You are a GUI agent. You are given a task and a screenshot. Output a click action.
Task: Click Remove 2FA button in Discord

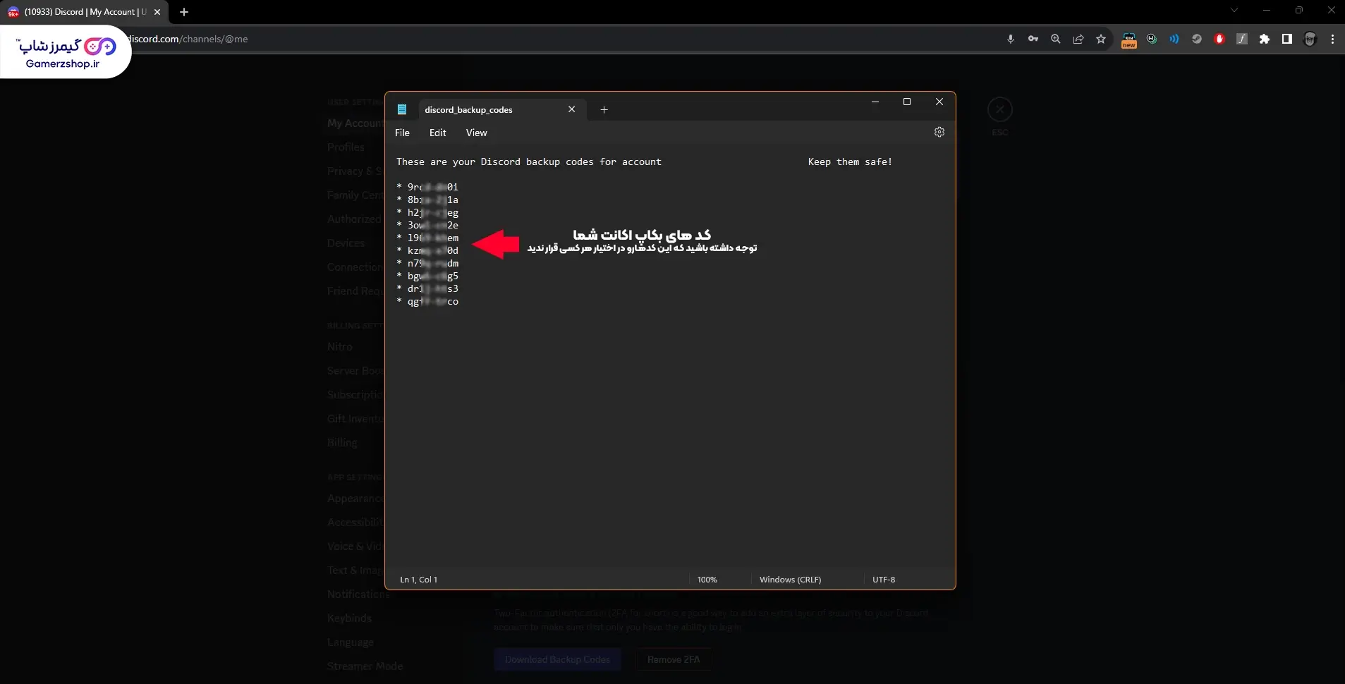(x=674, y=659)
